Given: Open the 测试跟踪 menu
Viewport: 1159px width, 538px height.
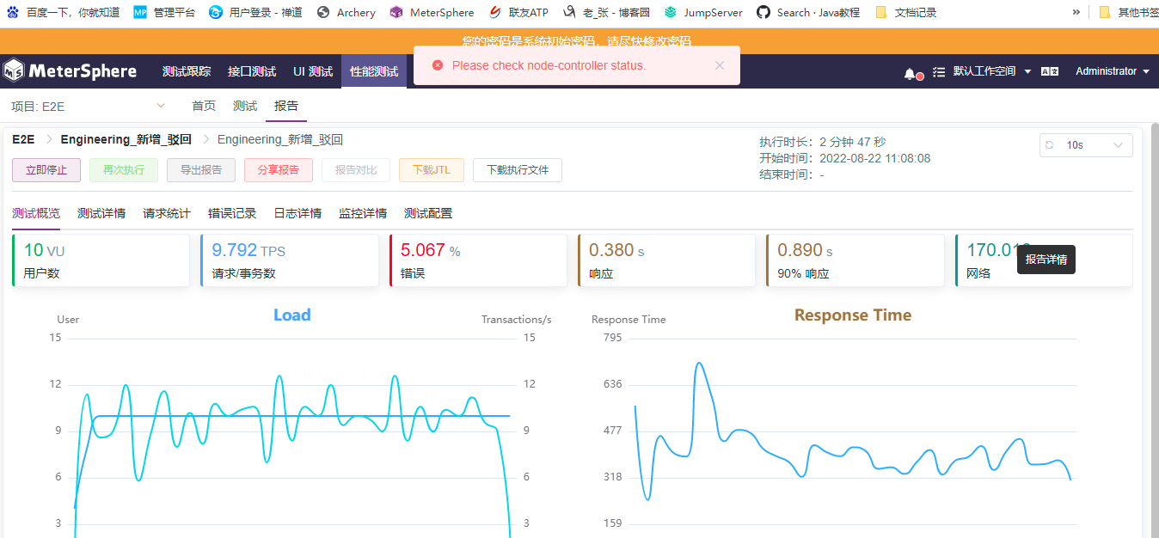Looking at the screenshot, I should pyautogui.click(x=187, y=71).
